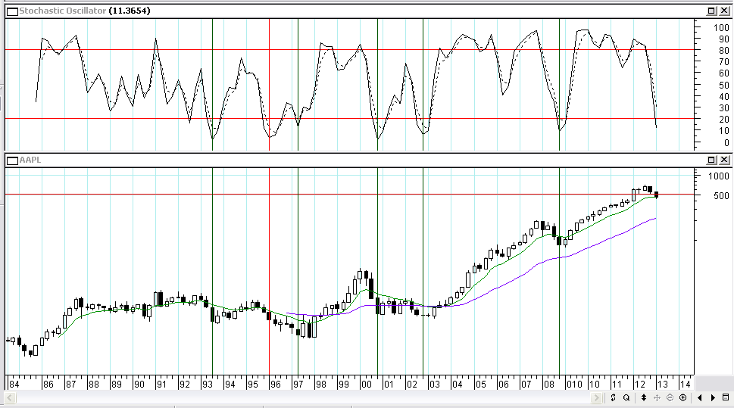
Task: Click the AAPL pane title label
Action: pos(30,160)
